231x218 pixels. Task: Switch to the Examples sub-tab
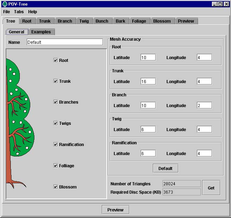coord(41,32)
